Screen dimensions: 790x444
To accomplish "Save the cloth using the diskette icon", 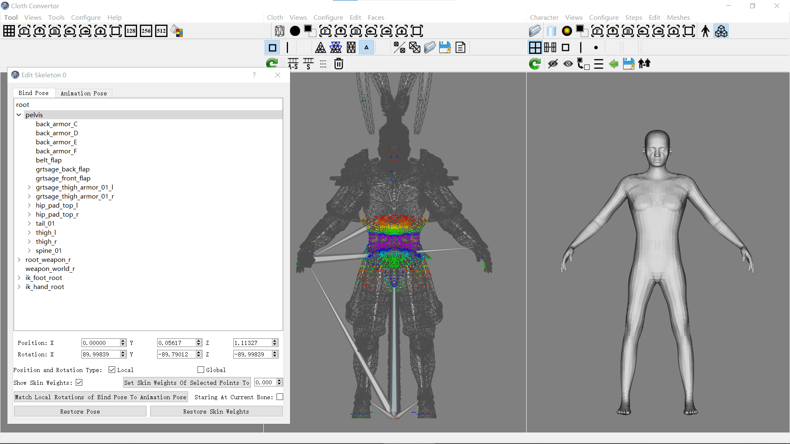I will point(444,47).
